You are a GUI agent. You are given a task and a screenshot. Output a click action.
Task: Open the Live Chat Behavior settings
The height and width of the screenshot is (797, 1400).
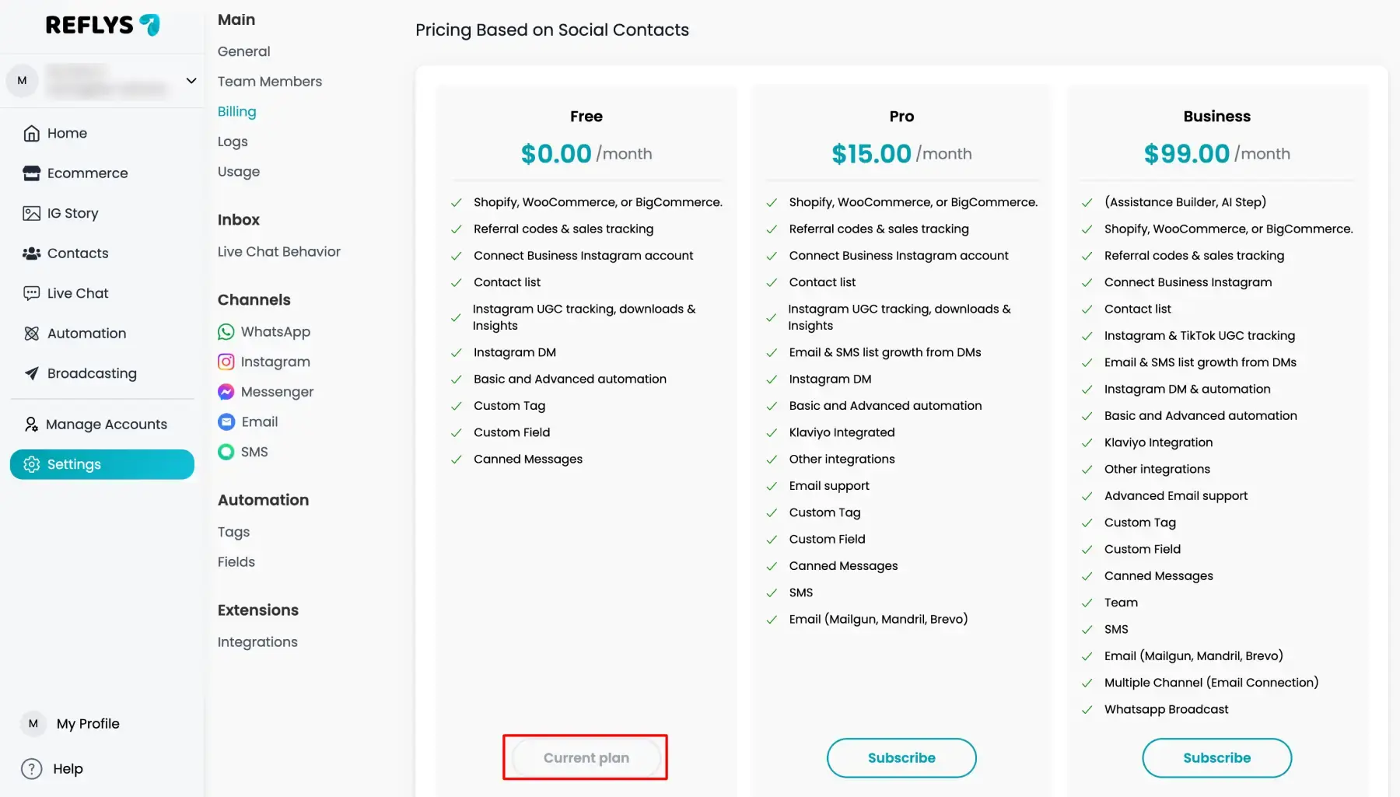pos(278,252)
